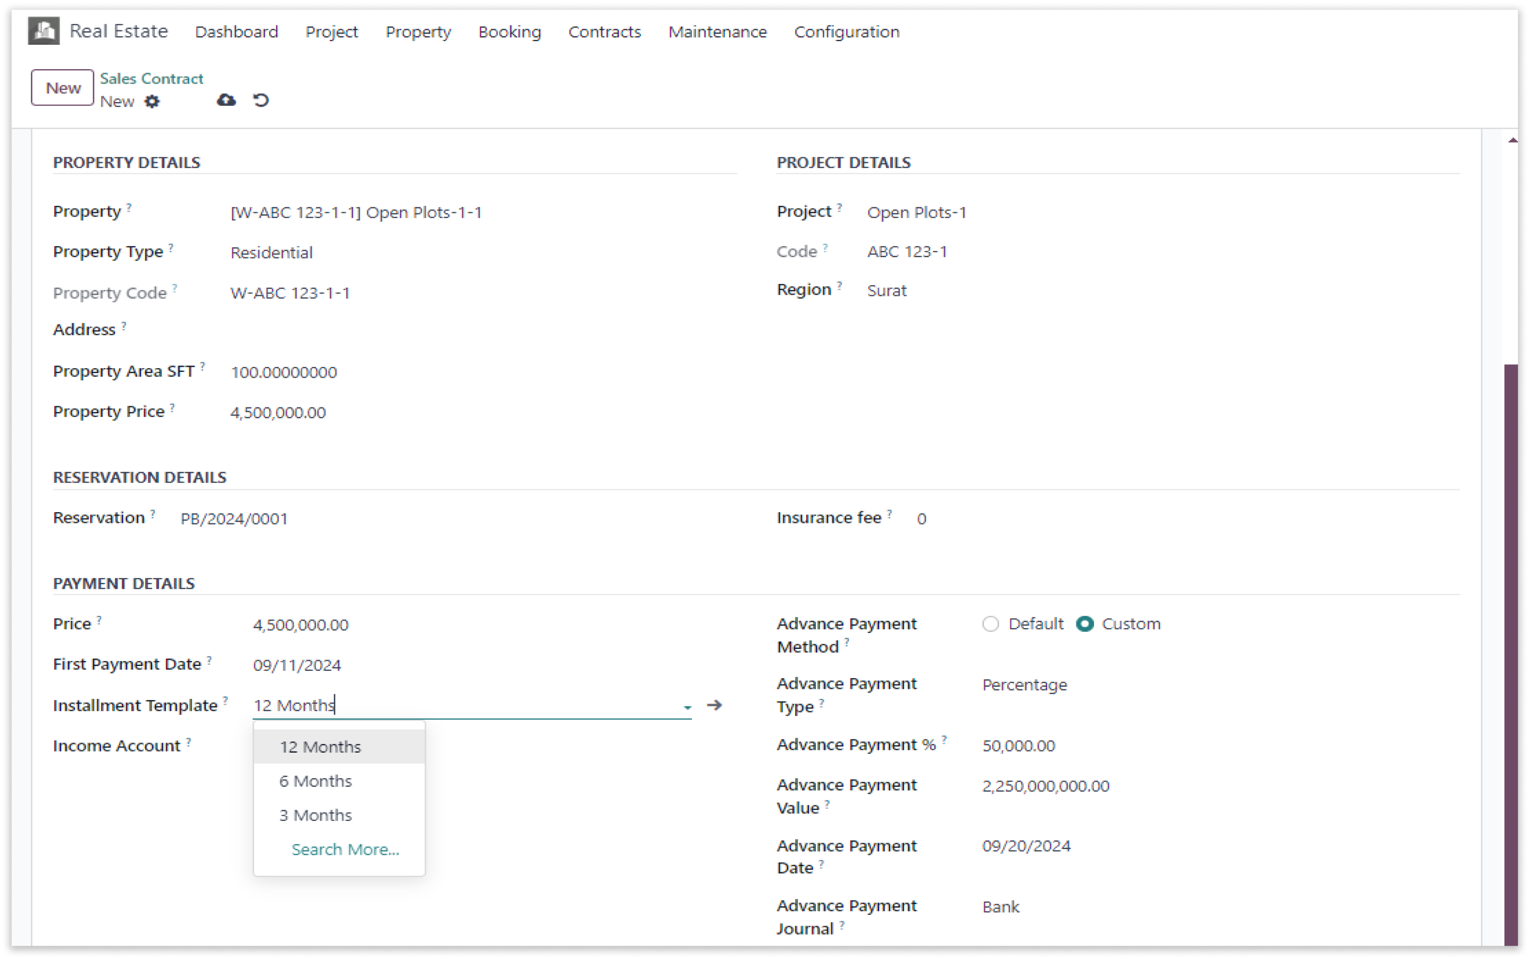
Task: Open the Dashboard menu
Action: click(236, 32)
